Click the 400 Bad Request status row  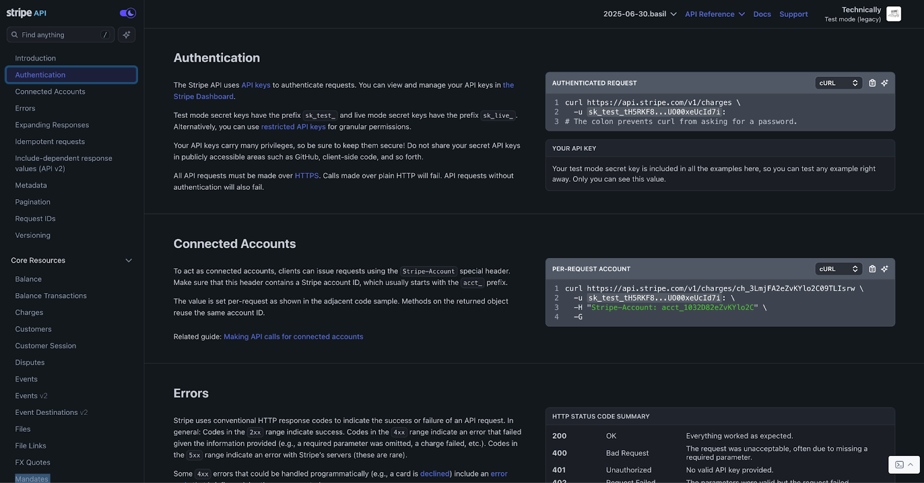pyautogui.click(x=720, y=453)
